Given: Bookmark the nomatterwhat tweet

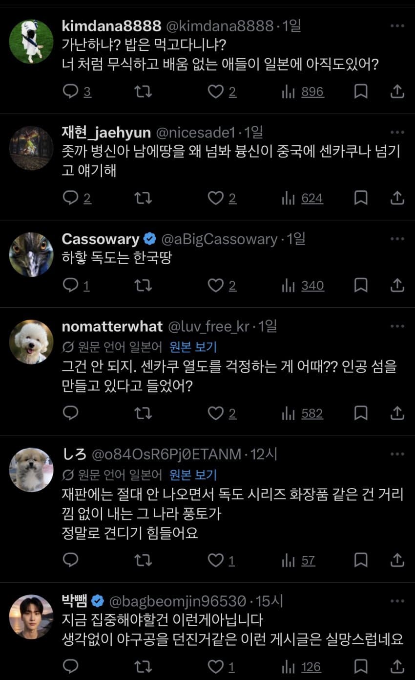Looking at the screenshot, I should point(361,413).
